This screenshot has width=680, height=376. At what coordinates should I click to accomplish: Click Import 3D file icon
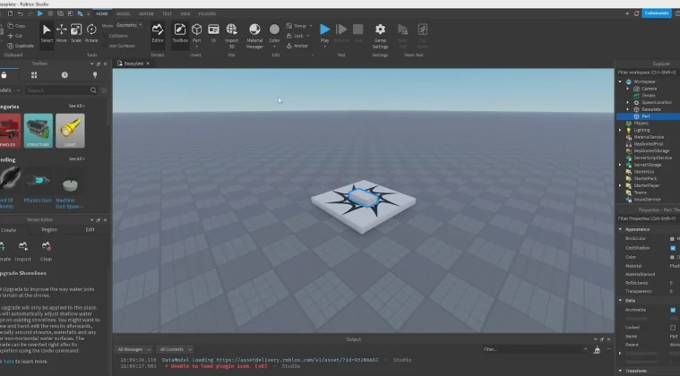(x=231, y=36)
